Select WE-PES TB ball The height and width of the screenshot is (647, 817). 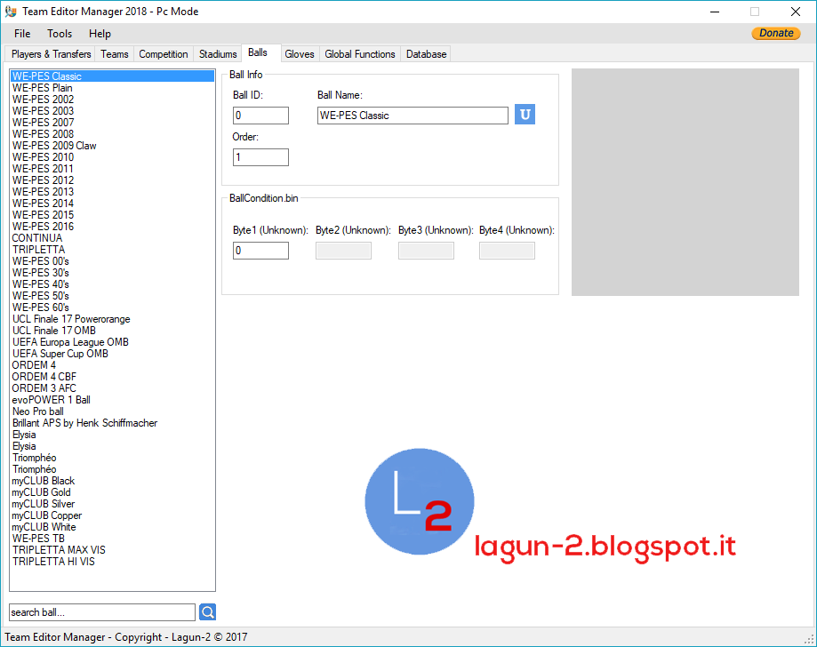pyautogui.click(x=113, y=538)
